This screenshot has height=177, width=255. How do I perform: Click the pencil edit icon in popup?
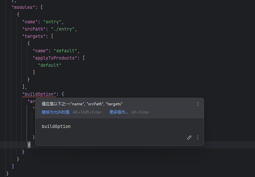coord(189,137)
